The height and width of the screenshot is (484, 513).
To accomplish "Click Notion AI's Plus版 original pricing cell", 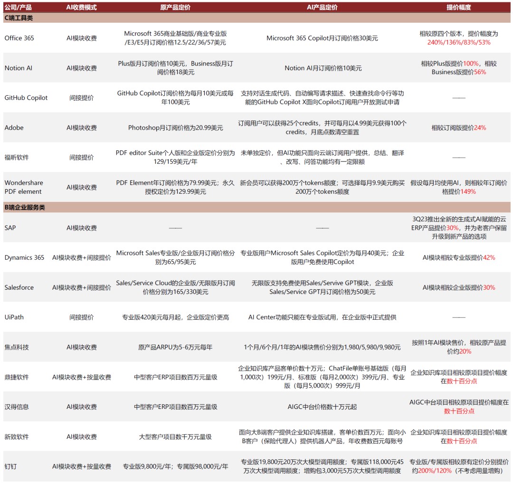I will [x=175, y=68].
